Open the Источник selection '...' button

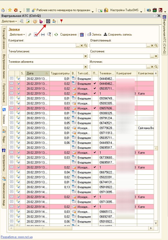pyautogui.click(x=148, y=67)
